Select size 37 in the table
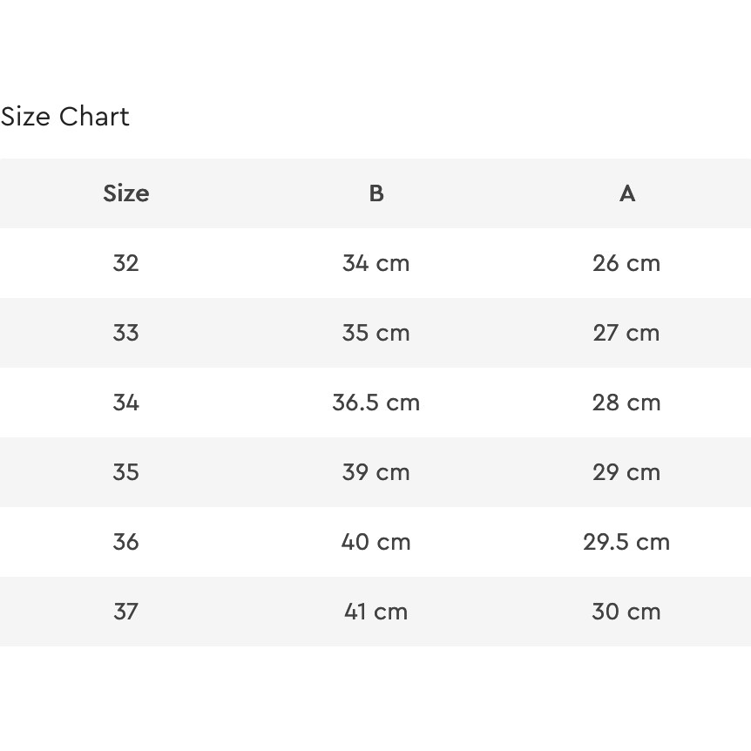The image size is (751, 751). [125, 612]
